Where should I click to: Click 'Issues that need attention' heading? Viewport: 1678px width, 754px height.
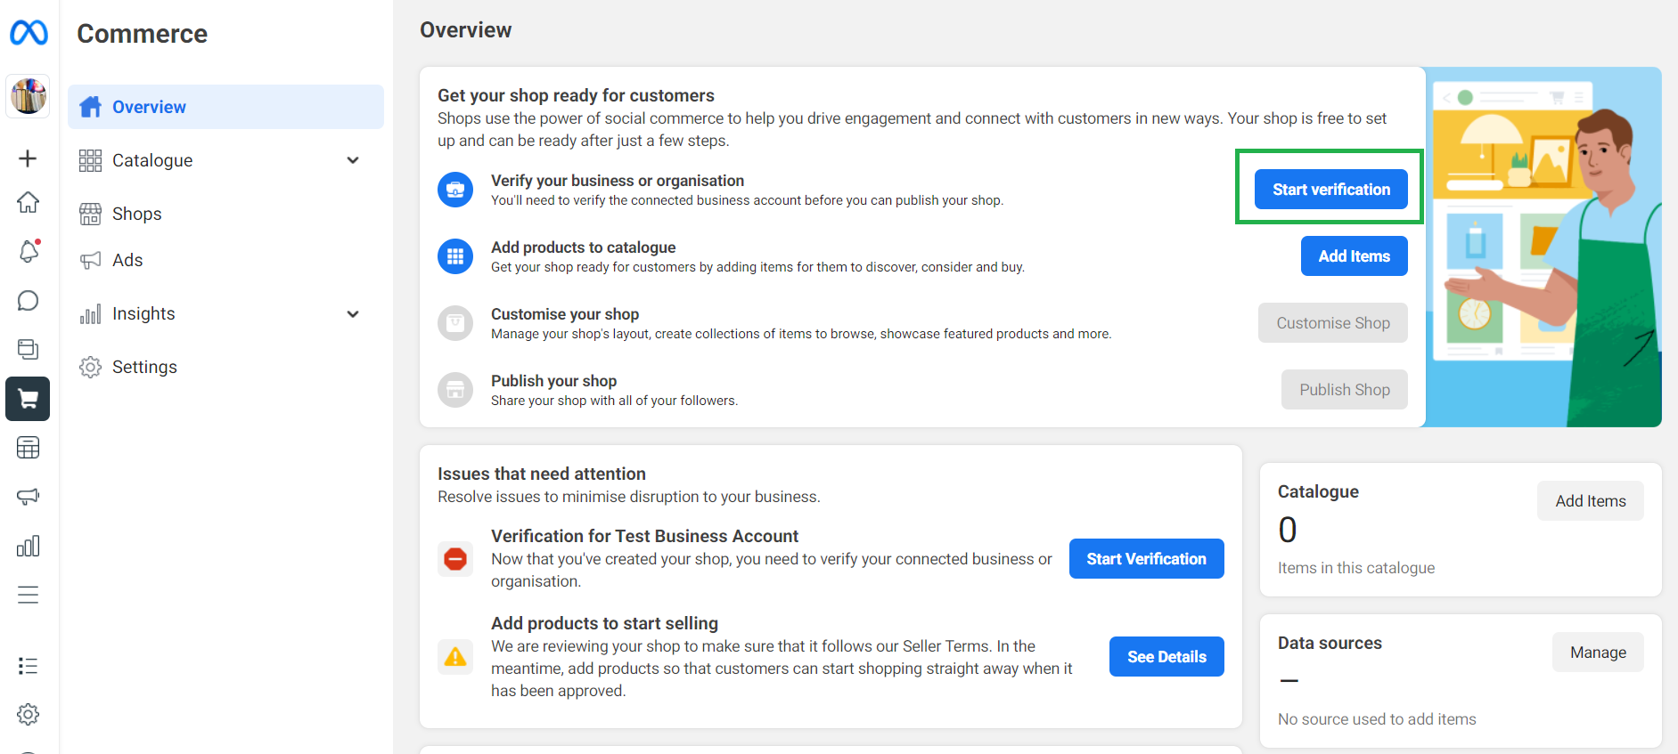point(541,474)
